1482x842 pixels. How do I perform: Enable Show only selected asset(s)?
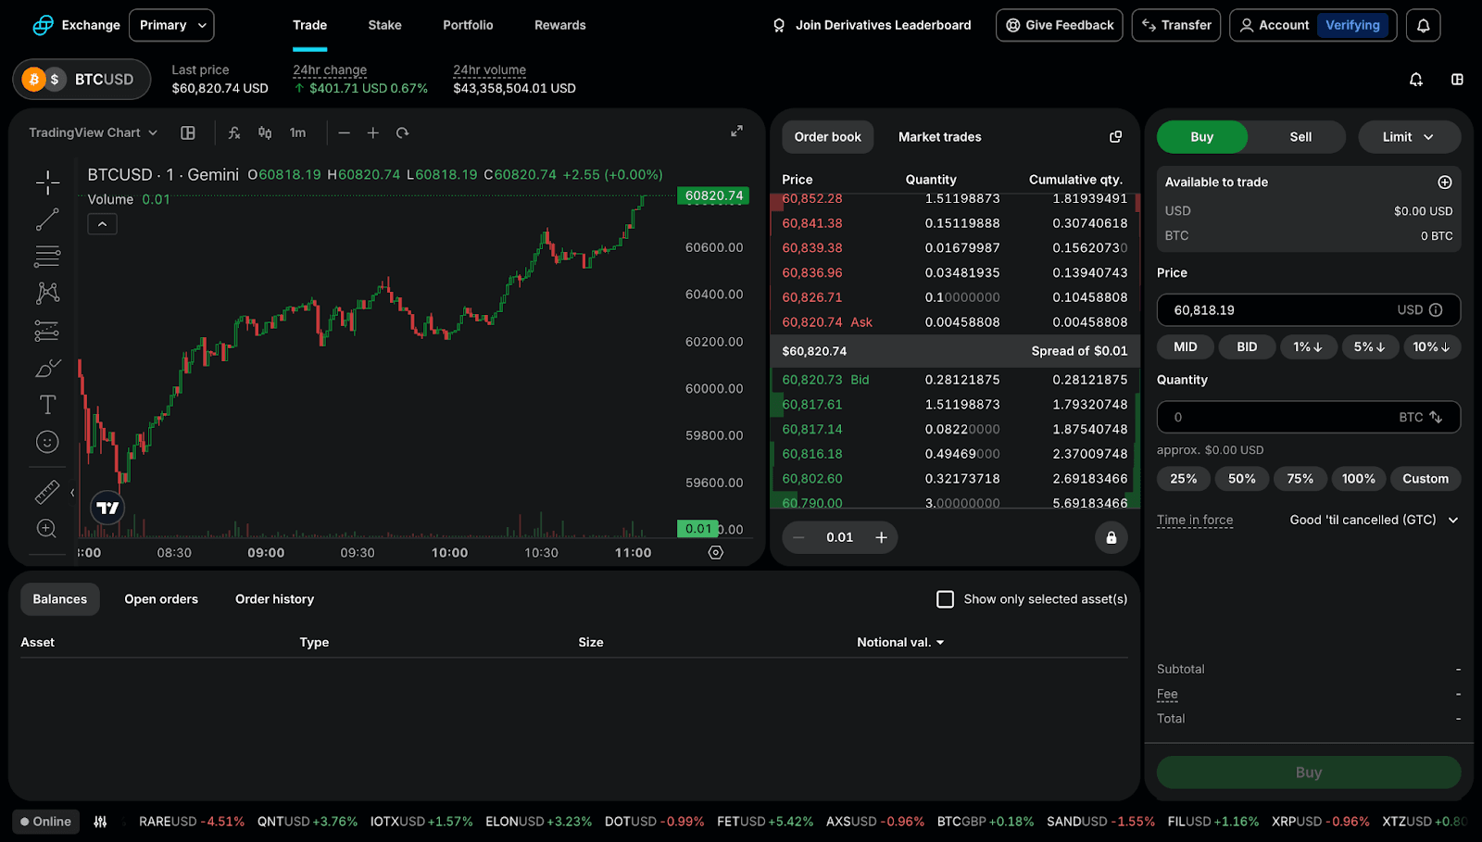click(x=945, y=599)
